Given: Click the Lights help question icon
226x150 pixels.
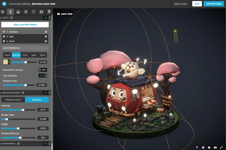Looking at the screenshot, I should (x=12, y=17).
